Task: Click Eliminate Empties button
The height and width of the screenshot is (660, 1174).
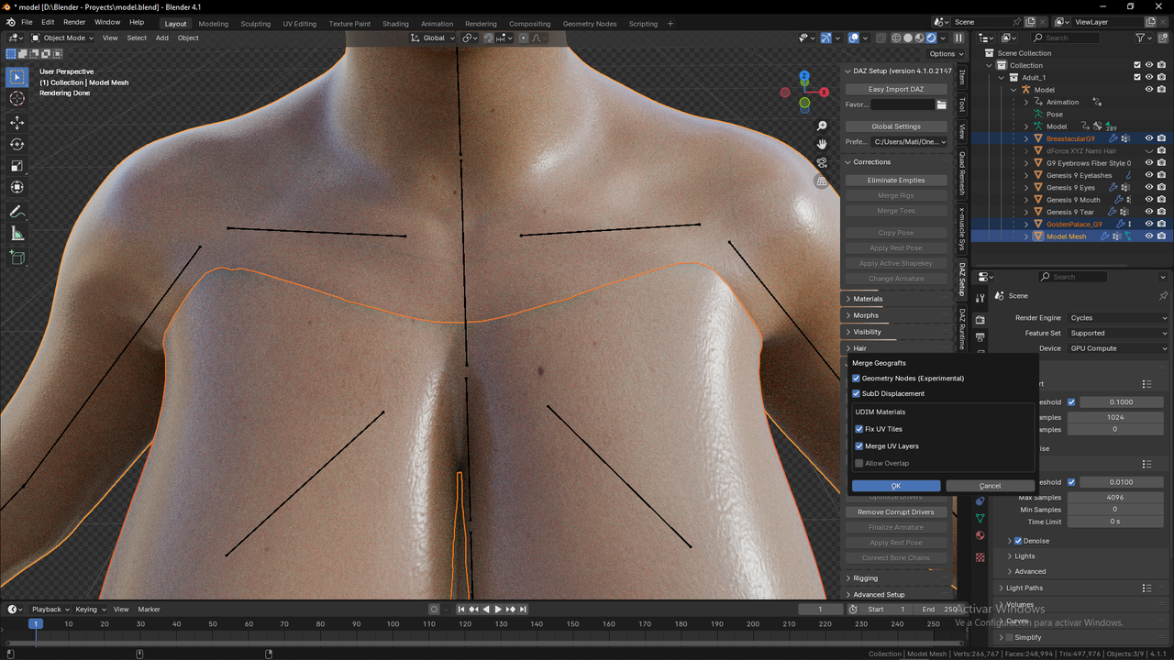Action: [896, 181]
